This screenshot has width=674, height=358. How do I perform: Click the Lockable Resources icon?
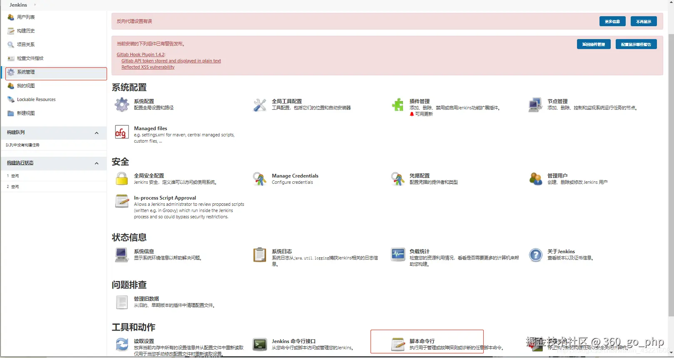(11, 99)
